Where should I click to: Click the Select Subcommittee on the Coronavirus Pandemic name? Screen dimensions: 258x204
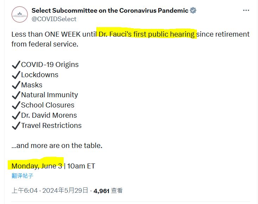click(x=110, y=11)
